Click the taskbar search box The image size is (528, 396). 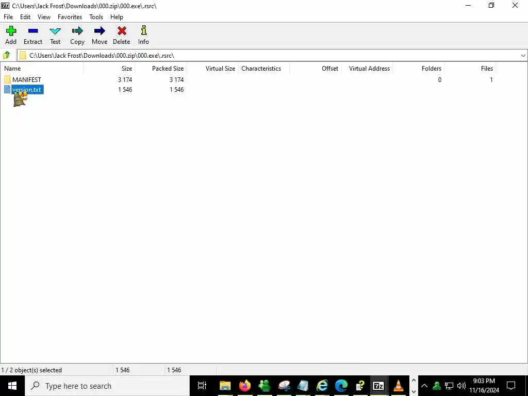107,386
